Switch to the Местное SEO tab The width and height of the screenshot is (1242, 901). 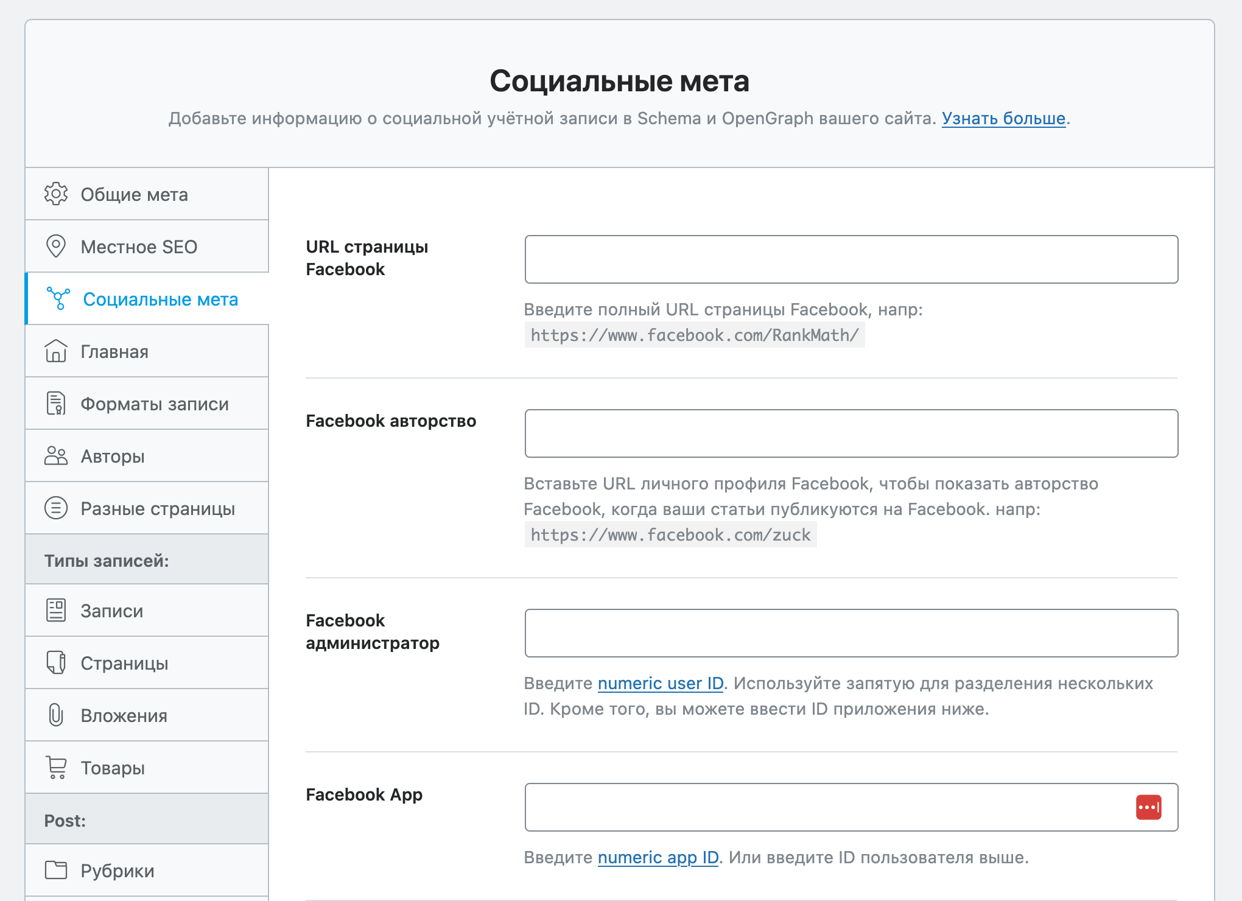point(147,247)
